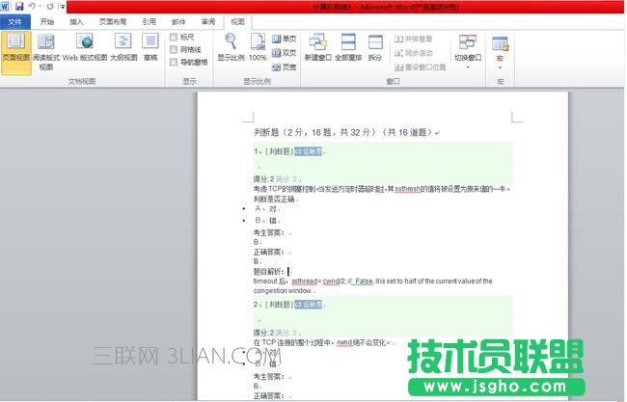Set zoom to 100% button
The width and height of the screenshot is (627, 402).
[x=258, y=47]
